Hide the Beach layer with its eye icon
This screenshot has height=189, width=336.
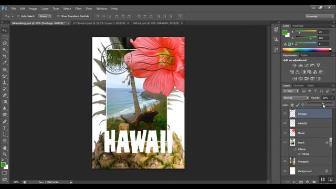tap(285, 142)
